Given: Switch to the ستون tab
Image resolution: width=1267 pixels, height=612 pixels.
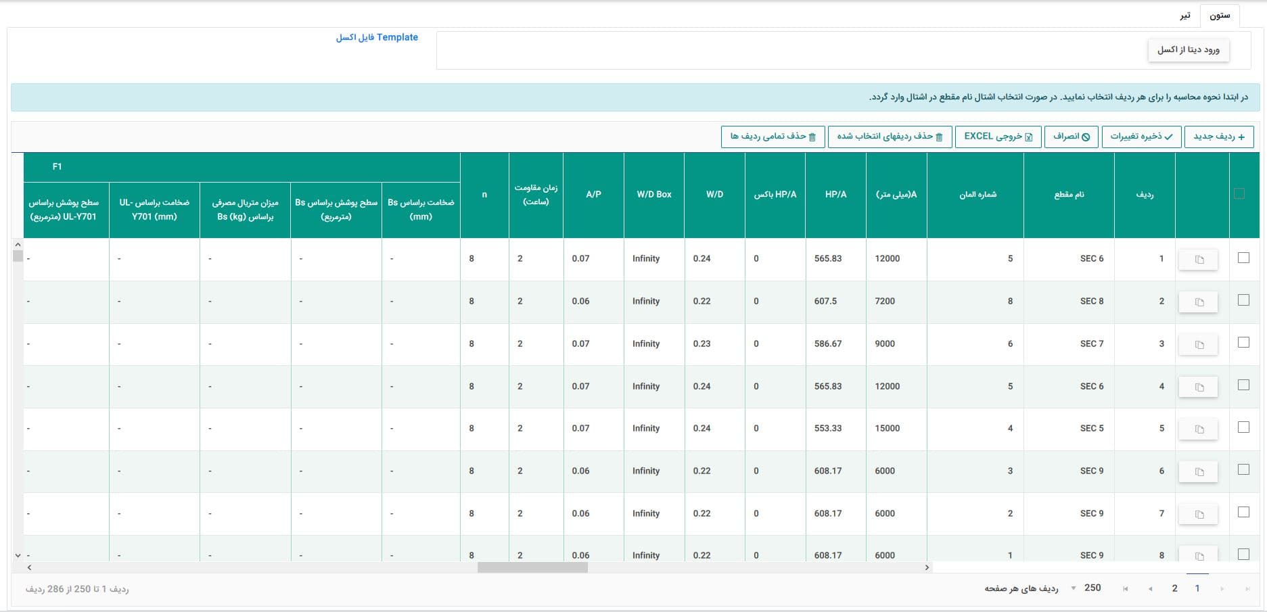Looking at the screenshot, I should [1220, 16].
